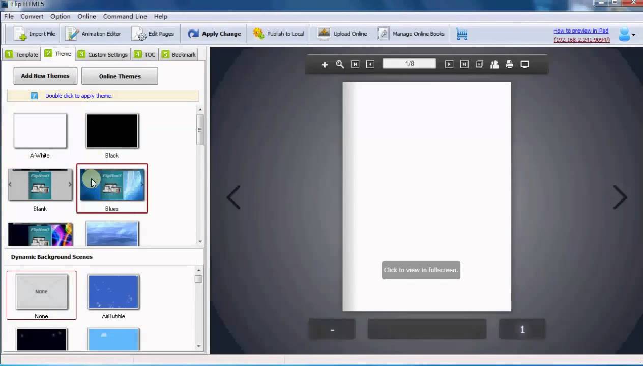643x366 pixels.
Task: Click the Online Themes button
Action: [x=120, y=76]
